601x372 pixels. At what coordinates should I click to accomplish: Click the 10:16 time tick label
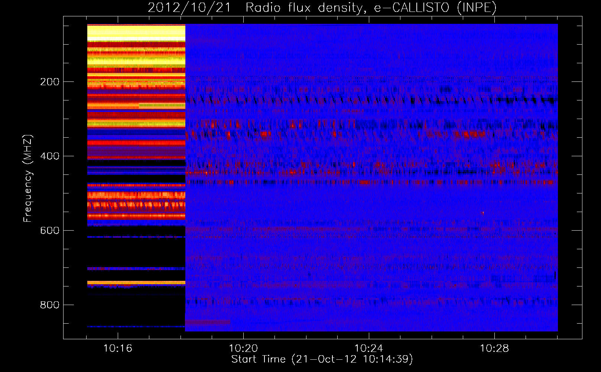pyautogui.click(x=118, y=349)
